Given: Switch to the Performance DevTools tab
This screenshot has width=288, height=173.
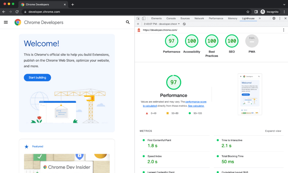Looking at the screenshot, I should tap(216, 19).
